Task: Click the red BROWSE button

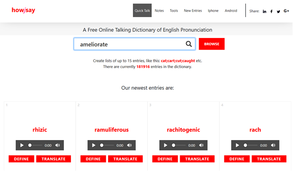Action: click(212, 44)
